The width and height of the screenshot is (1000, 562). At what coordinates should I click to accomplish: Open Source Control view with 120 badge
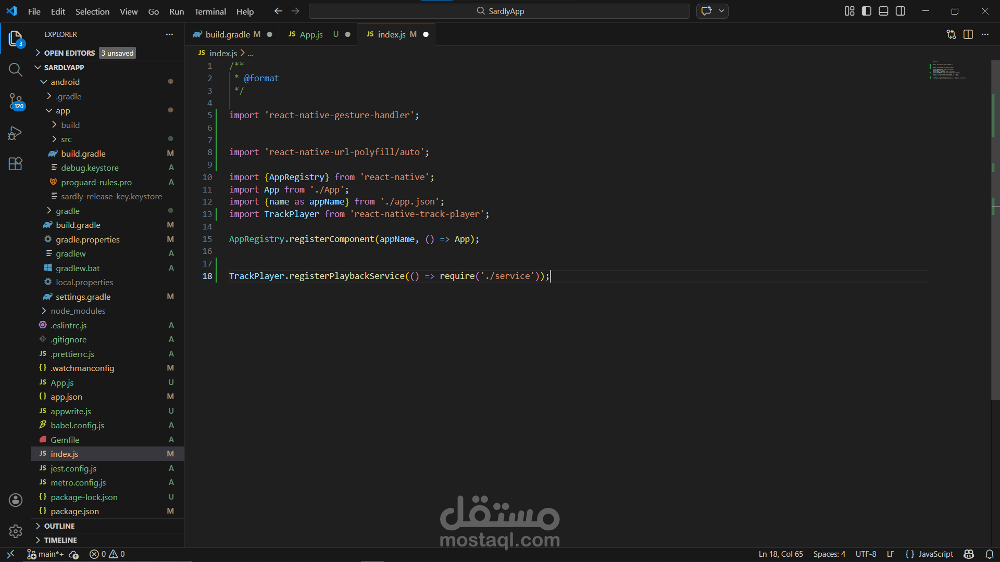[x=16, y=101]
